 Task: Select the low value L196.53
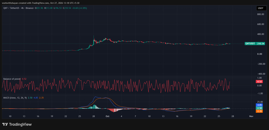58,8
